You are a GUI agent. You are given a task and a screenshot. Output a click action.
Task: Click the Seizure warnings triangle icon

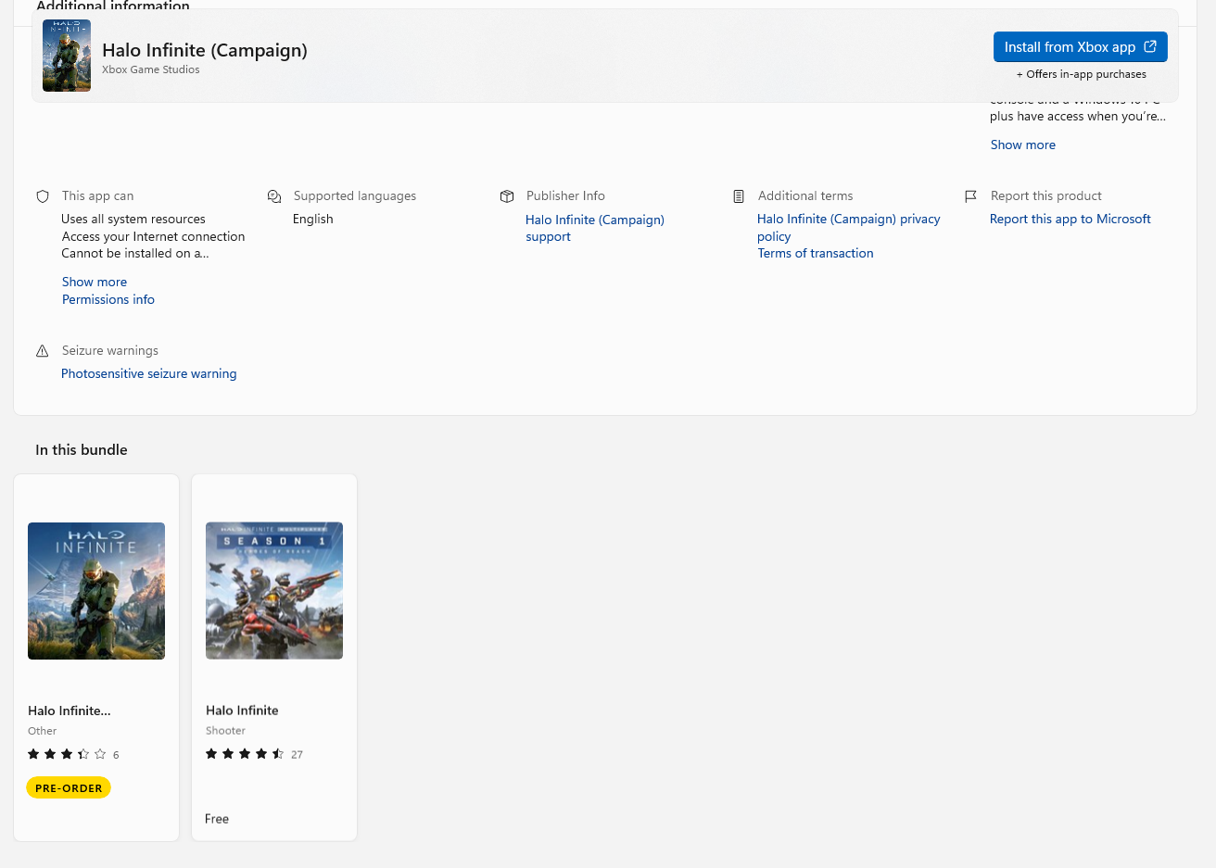[43, 351]
